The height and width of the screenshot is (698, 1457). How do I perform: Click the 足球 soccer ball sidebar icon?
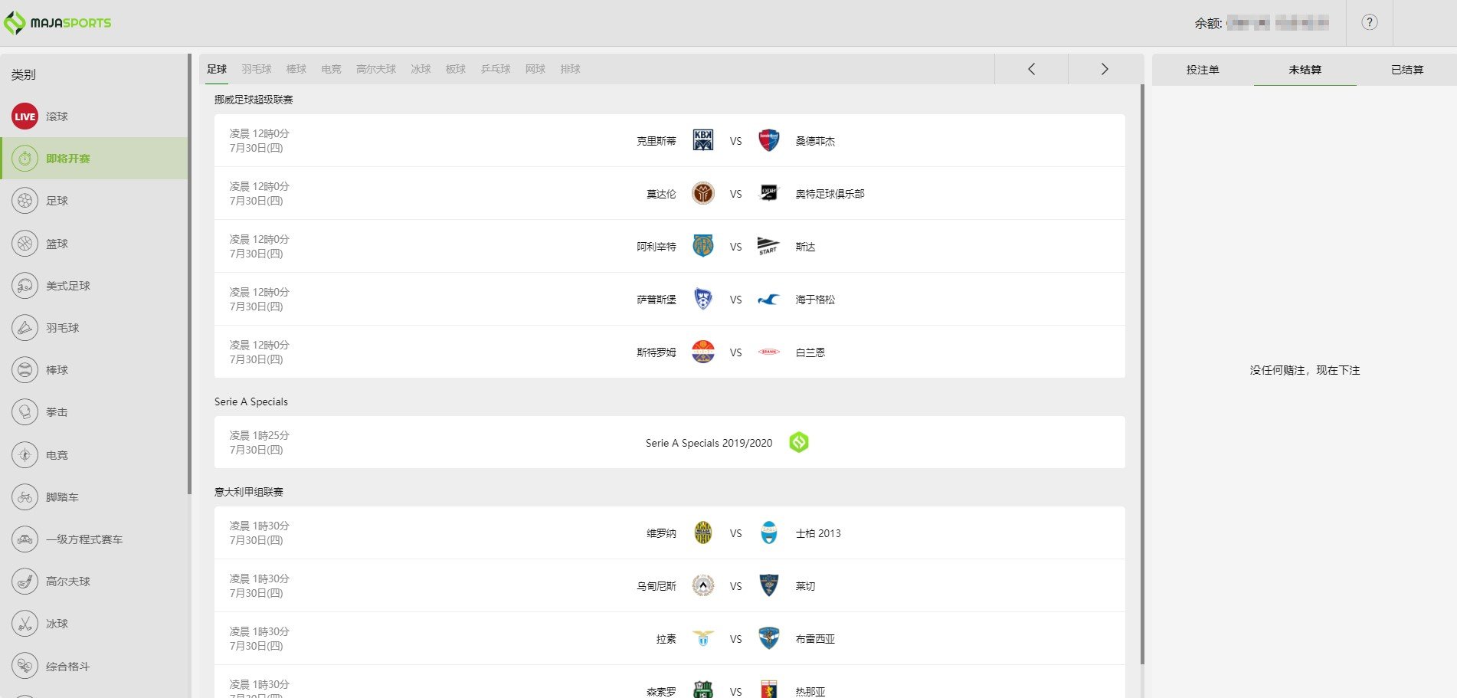tap(25, 201)
